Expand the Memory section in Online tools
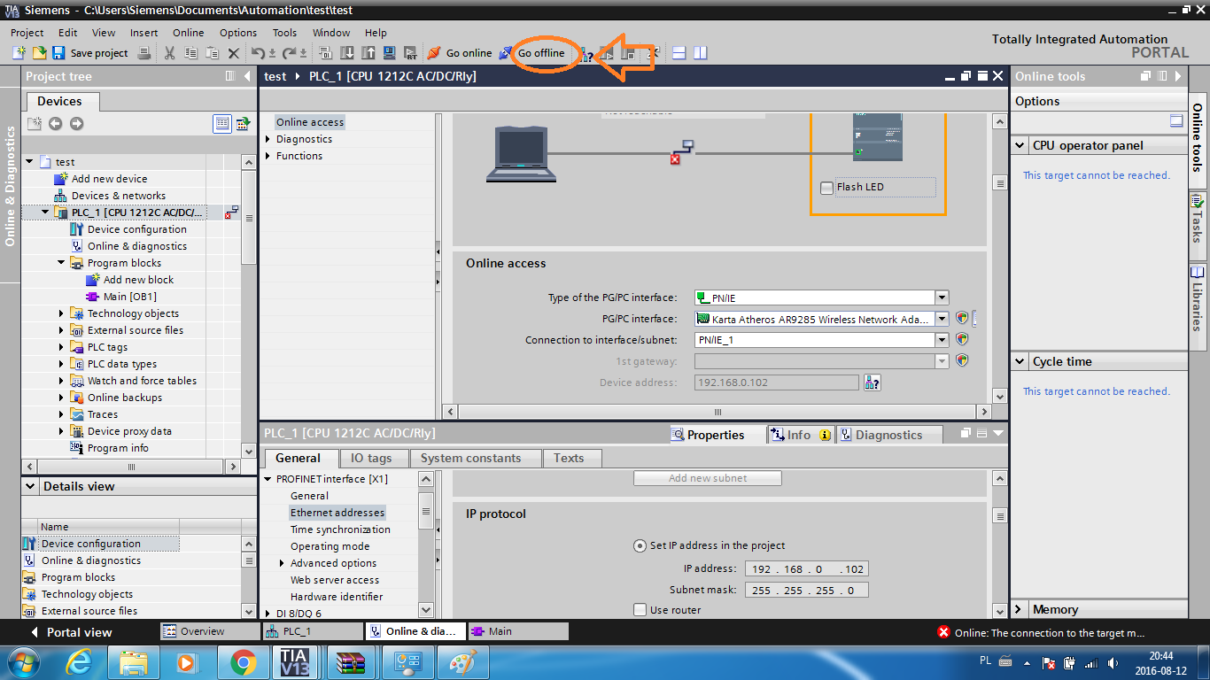The height and width of the screenshot is (680, 1210). point(1020,609)
